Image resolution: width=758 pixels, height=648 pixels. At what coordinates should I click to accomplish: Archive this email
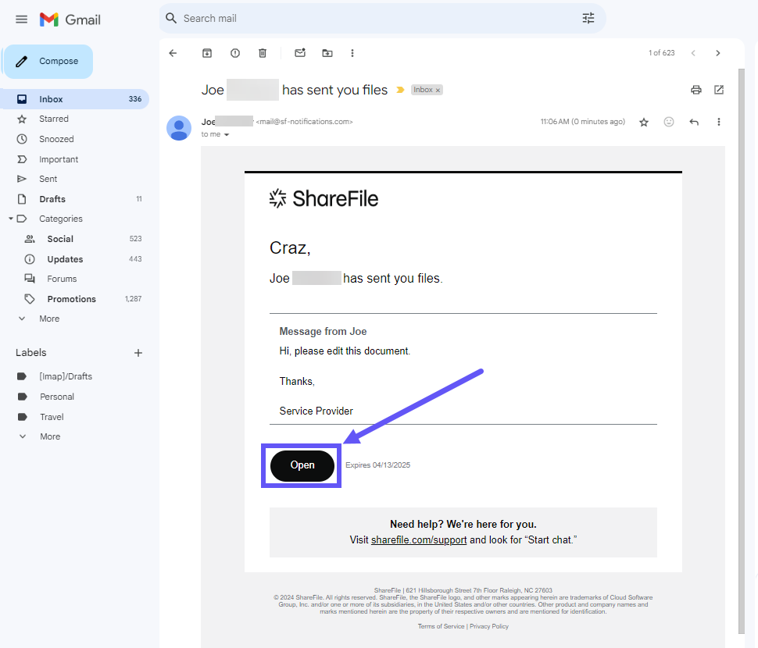click(x=207, y=53)
